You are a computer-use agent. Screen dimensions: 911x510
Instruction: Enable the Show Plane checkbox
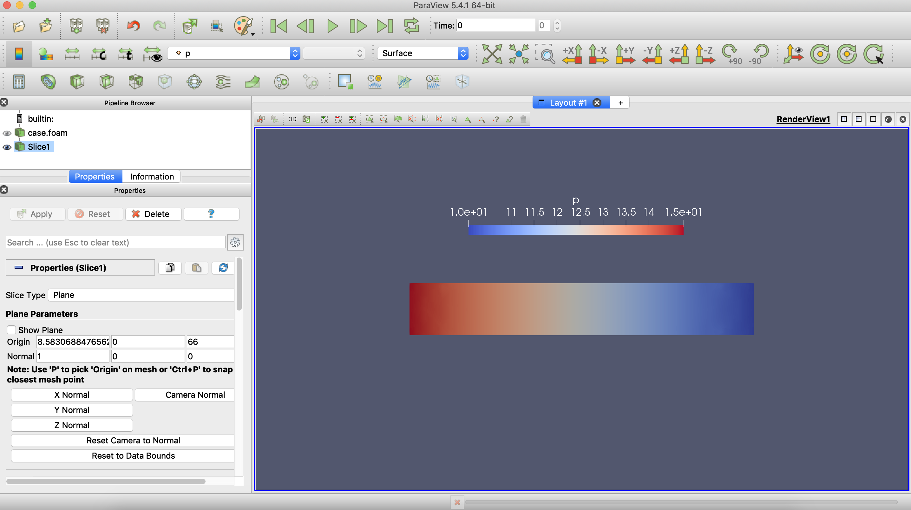click(x=11, y=330)
